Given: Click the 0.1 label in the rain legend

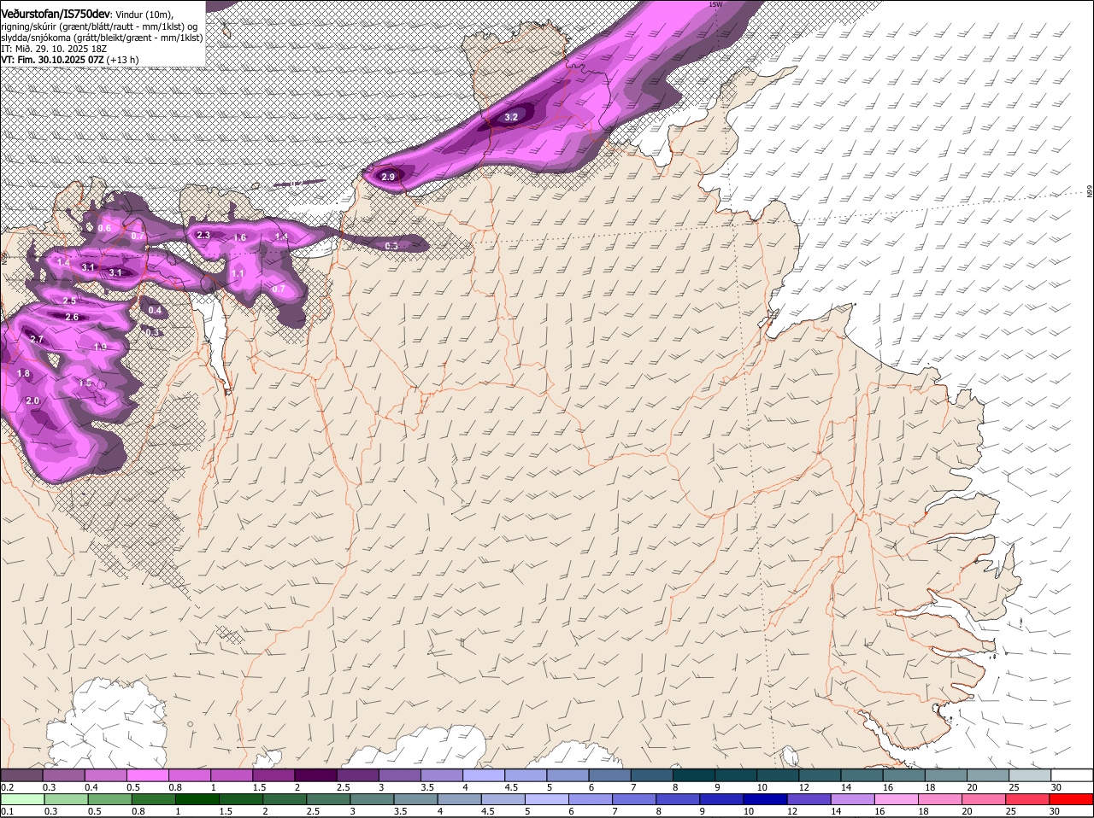Looking at the screenshot, I should coord(7,811).
